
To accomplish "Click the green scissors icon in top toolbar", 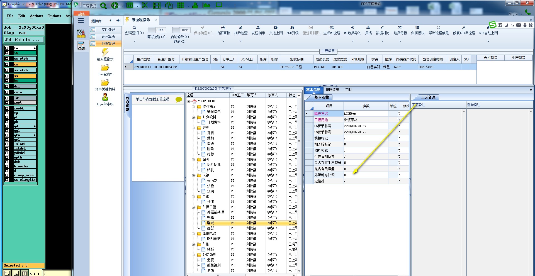I will [x=145, y=5].
